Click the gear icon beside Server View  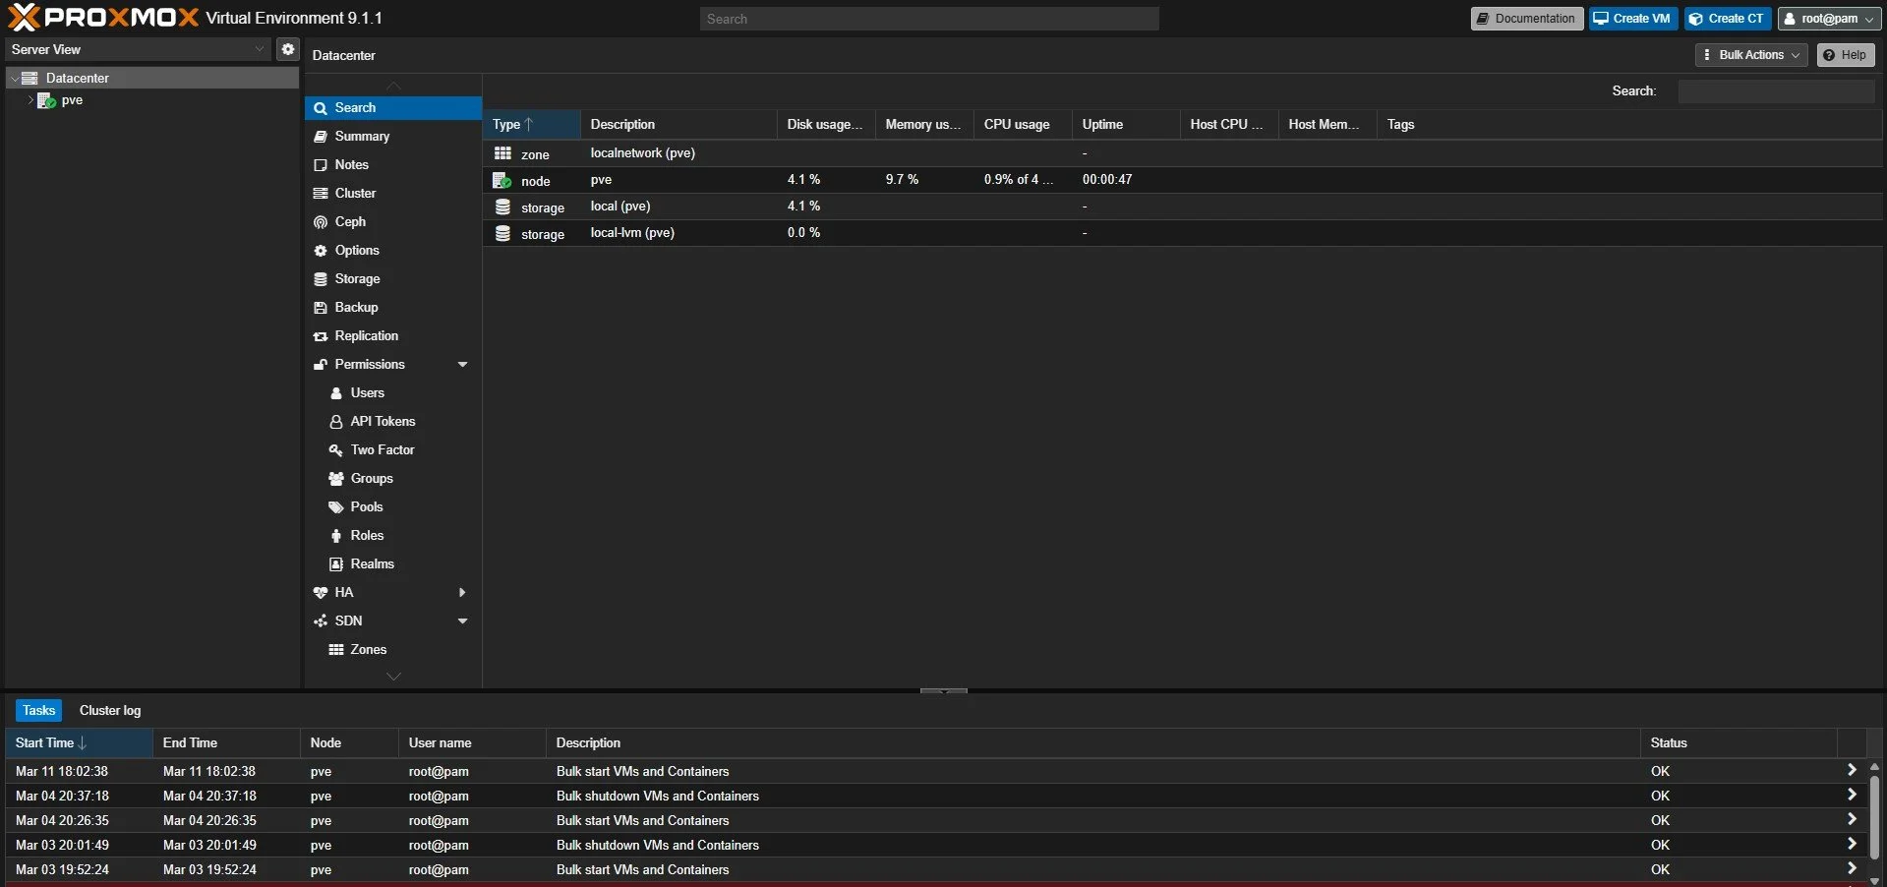pos(287,49)
